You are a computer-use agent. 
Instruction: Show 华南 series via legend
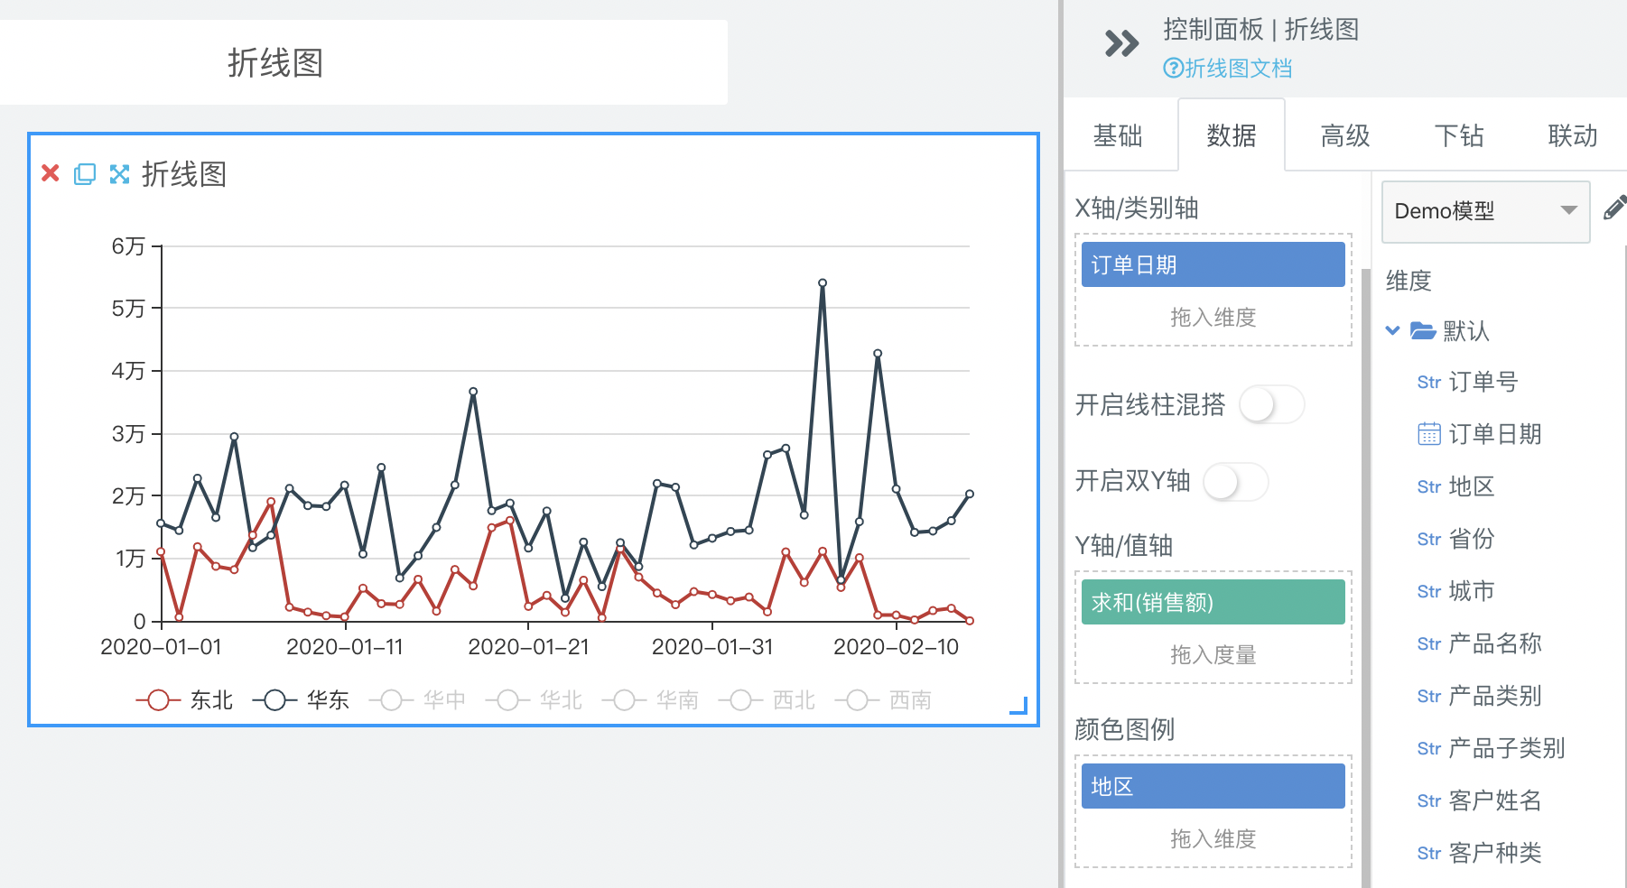[651, 700]
